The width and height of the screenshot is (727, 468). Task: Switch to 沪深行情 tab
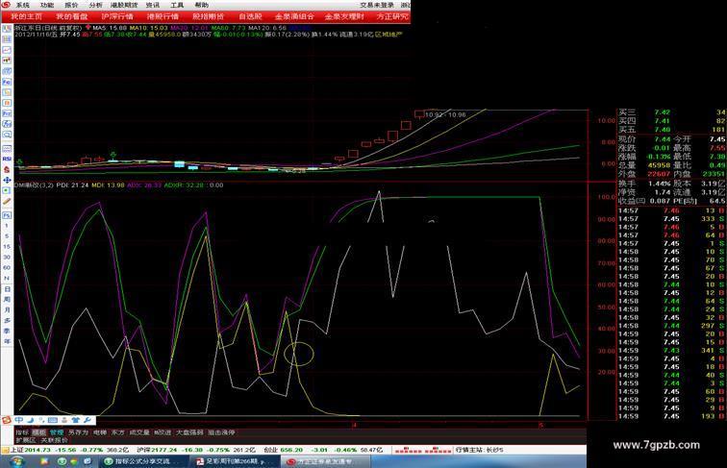pyautogui.click(x=117, y=16)
